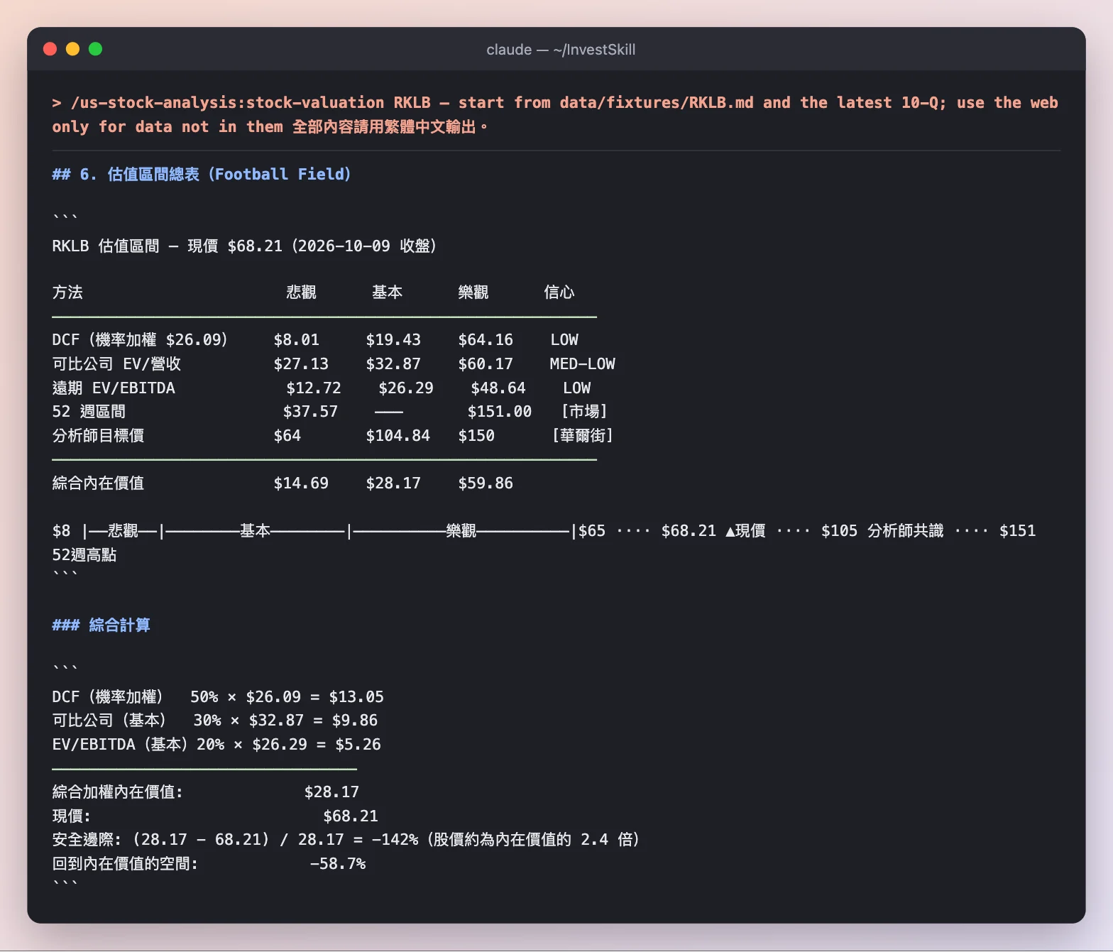Select the DCF pessimistic value $8.01
Screen dimensions: 1113x952
pos(297,340)
